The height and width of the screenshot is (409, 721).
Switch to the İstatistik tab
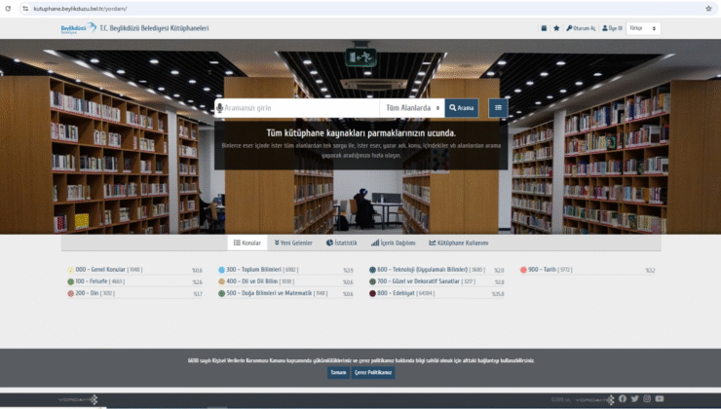[x=343, y=242]
